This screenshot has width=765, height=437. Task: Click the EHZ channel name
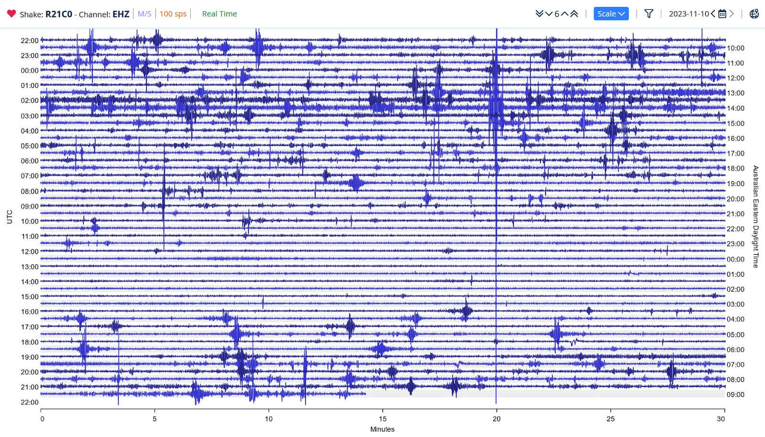tap(121, 14)
